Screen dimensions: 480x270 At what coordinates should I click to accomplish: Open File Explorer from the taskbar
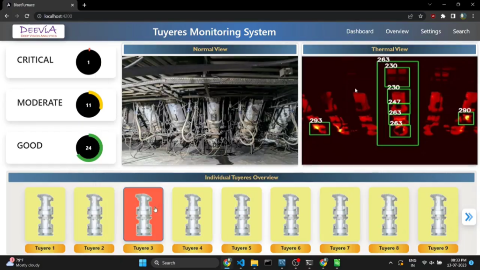[x=254, y=263]
